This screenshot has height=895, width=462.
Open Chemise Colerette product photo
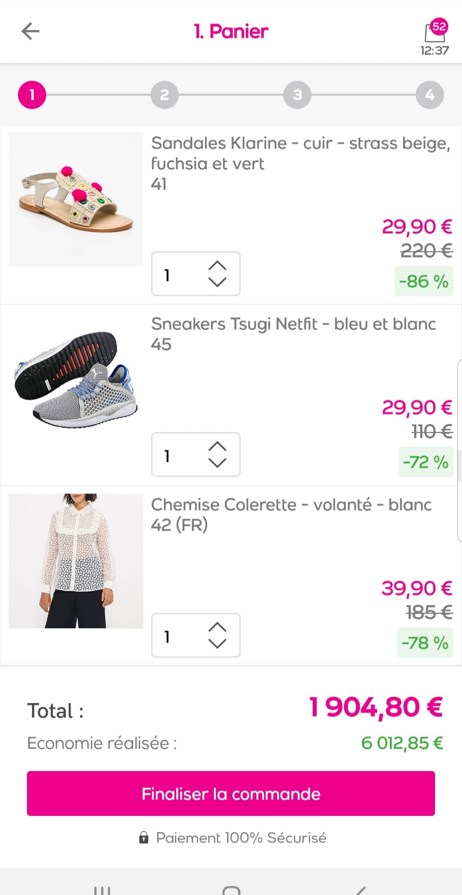pos(76,561)
